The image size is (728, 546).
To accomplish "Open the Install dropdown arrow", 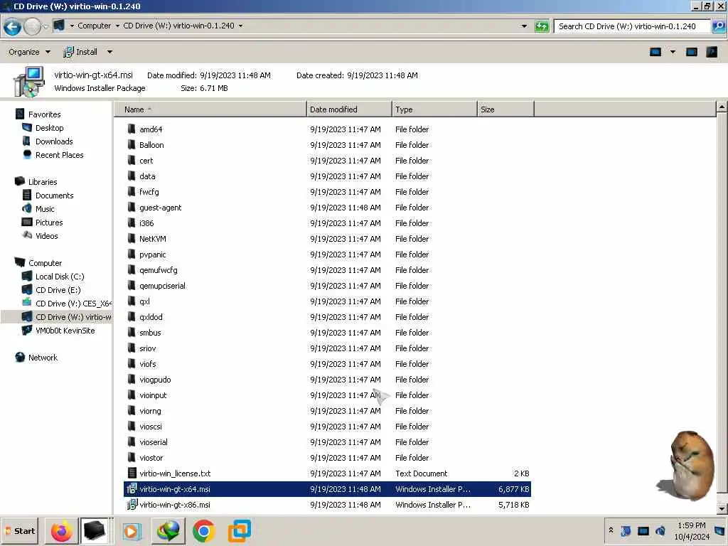I will pos(109,52).
